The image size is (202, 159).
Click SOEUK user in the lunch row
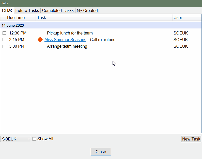pyautogui.click(x=181, y=33)
